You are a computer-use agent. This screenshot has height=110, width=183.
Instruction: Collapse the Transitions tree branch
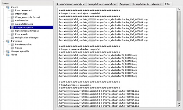pyautogui.click(x=3, y=41)
